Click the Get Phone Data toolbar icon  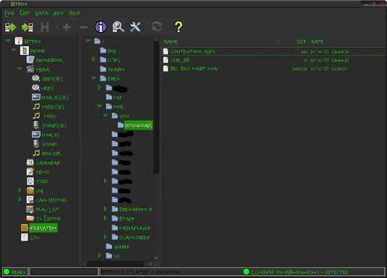[x=11, y=27]
